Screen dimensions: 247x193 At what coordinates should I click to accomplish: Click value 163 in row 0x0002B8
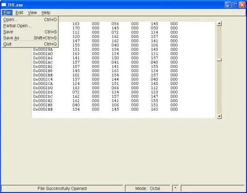click(x=115, y=71)
